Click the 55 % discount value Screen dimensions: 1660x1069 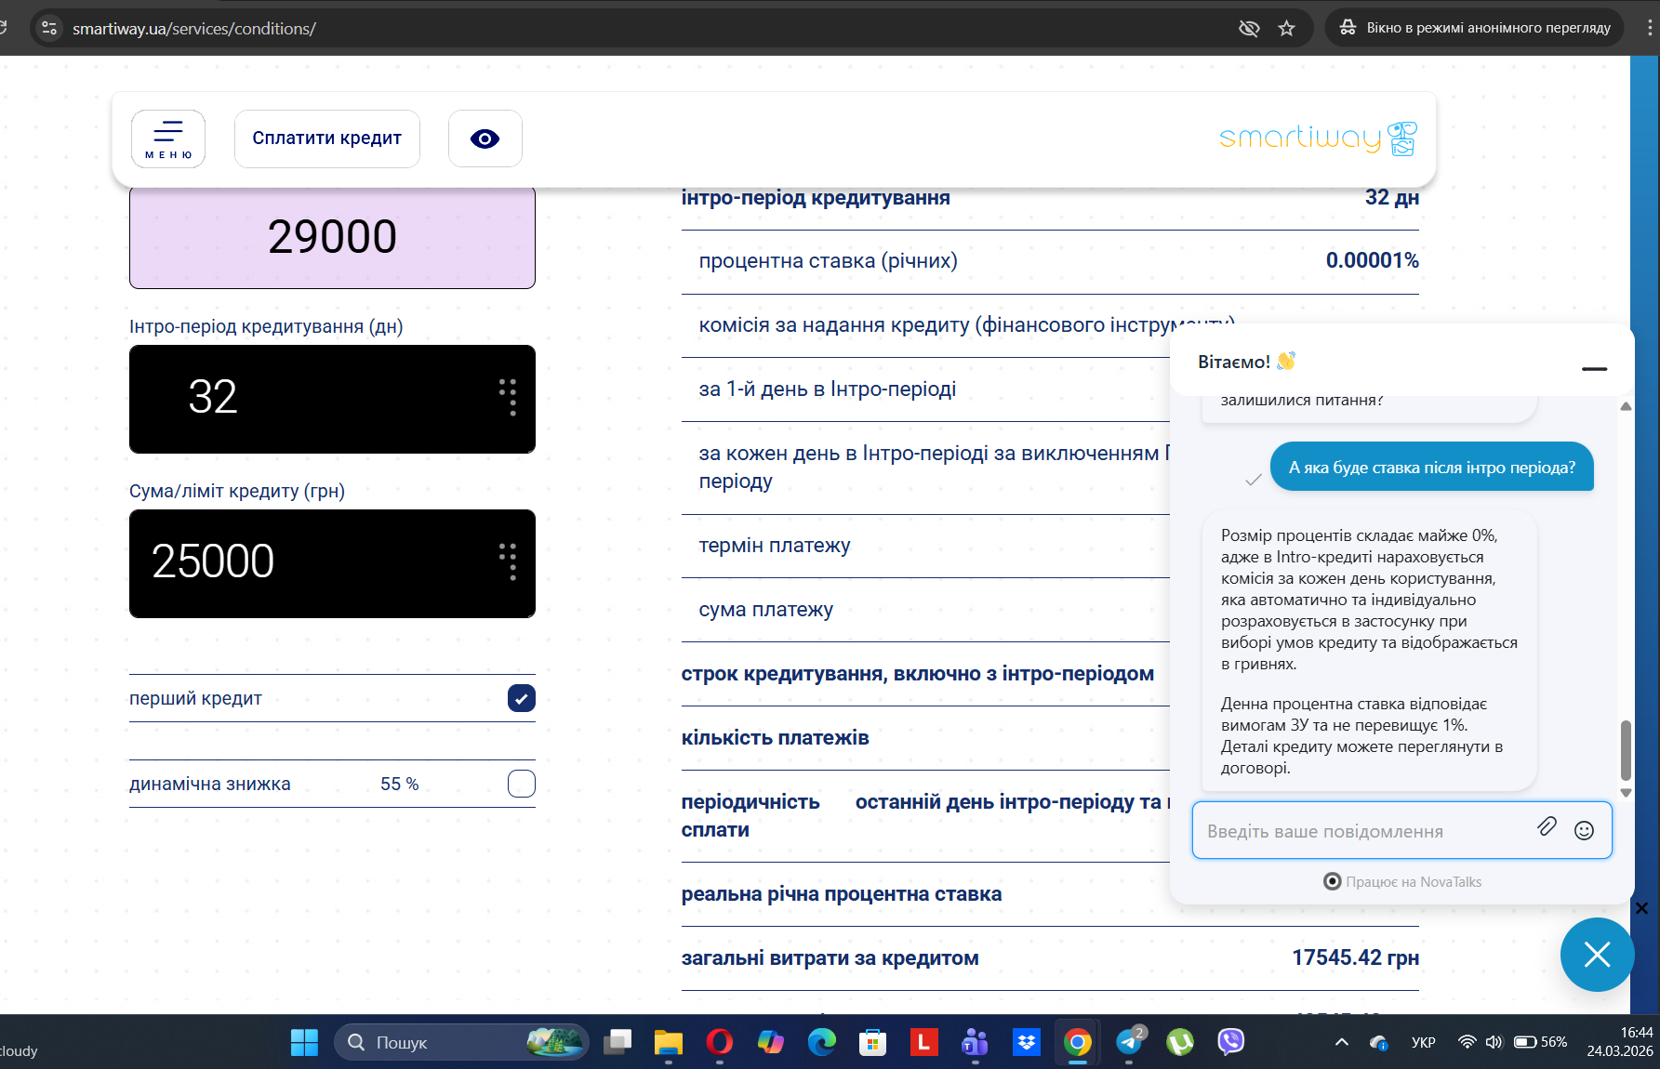click(x=400, y=784)
